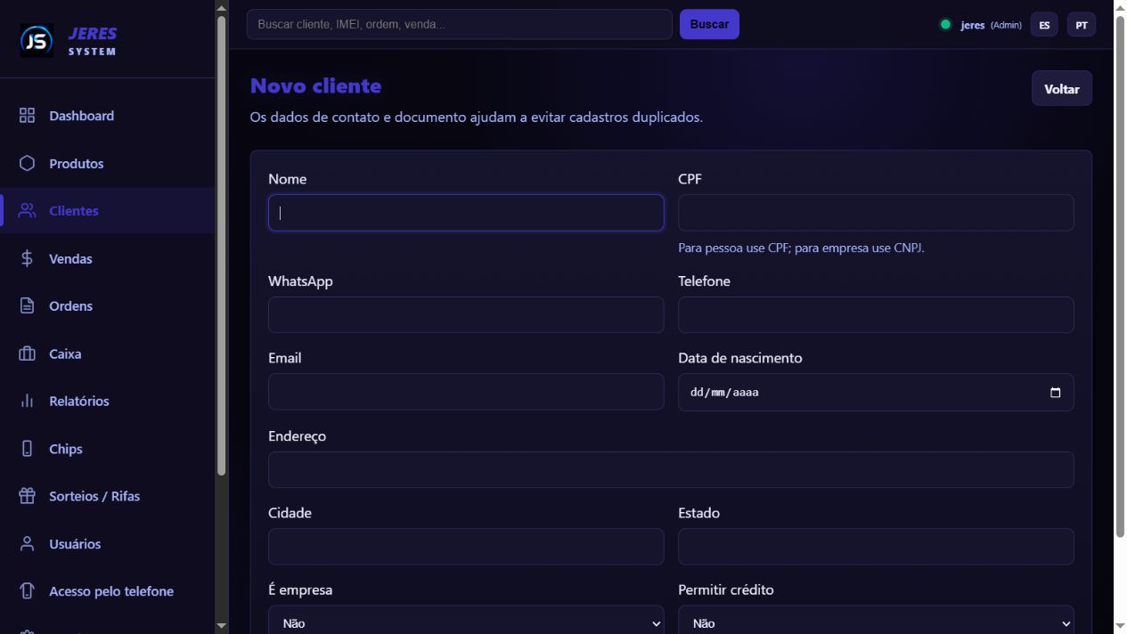Screen dimensions: 1127x634
Task: Click the page scrollbar down arrow
Action: tap(1120, 626)
